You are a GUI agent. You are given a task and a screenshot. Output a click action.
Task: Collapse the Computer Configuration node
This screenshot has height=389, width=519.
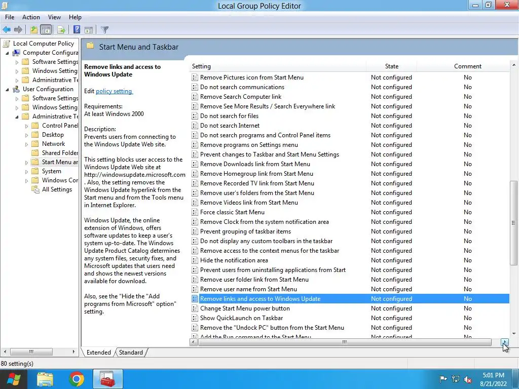pos(7,53)
